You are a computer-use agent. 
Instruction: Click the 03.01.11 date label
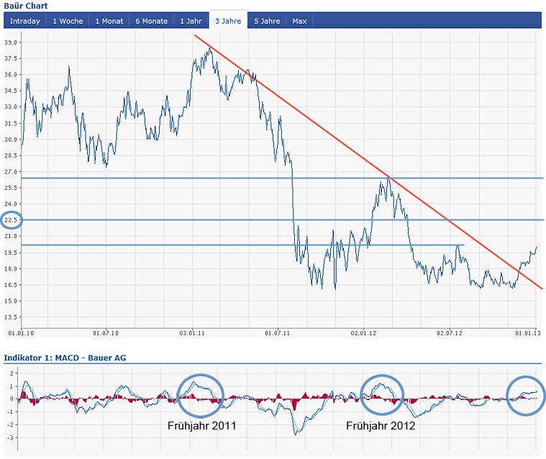pos(192,333)
